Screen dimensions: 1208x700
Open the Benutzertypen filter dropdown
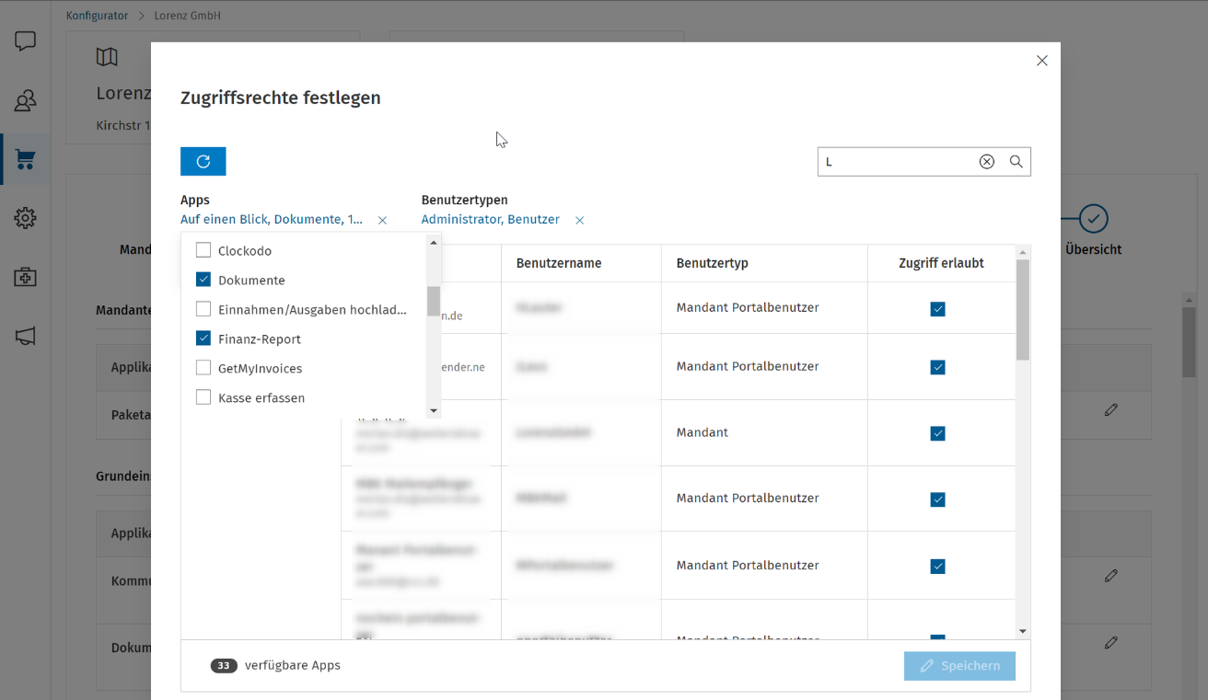490,220
